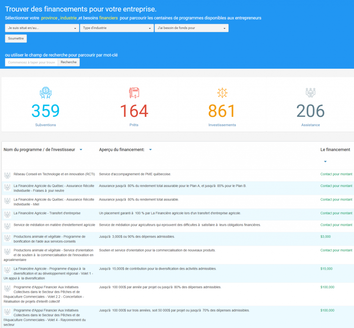The height and width of the screenshot is (328, 354).
Task: Click the icon beside Service d'orientation row
Action: pos(8,251)
